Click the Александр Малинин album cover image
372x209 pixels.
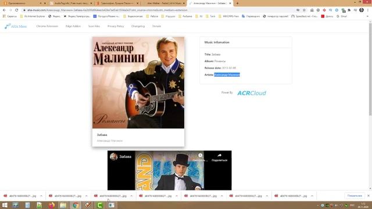(138, 82)
